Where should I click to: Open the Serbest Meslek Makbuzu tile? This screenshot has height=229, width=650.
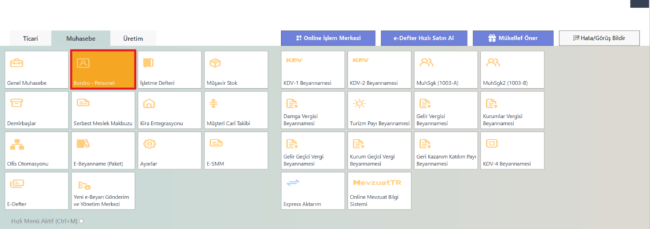(x=103, y=110)
